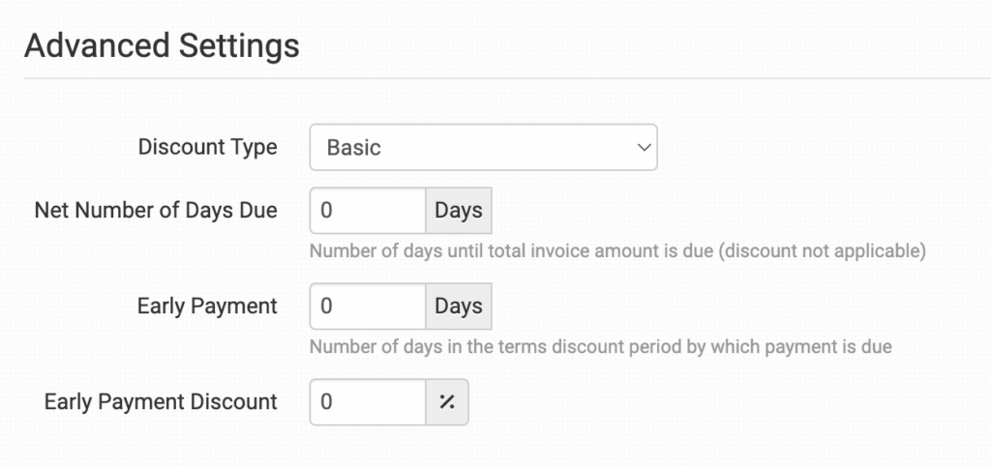Click the Net Number of Days Due label
The height and width of the screenshot is (467, 991).
155,211
